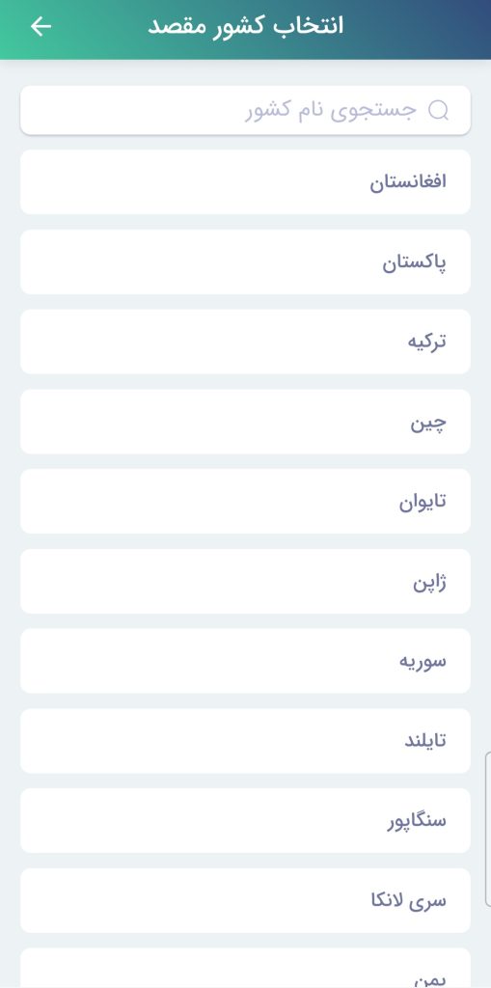Pick Turkey (ترکیه) from country list

245,342
